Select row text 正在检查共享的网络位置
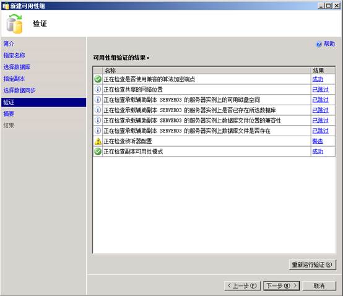The height and width of the screenshot is (296, 343). coord(133,89)
